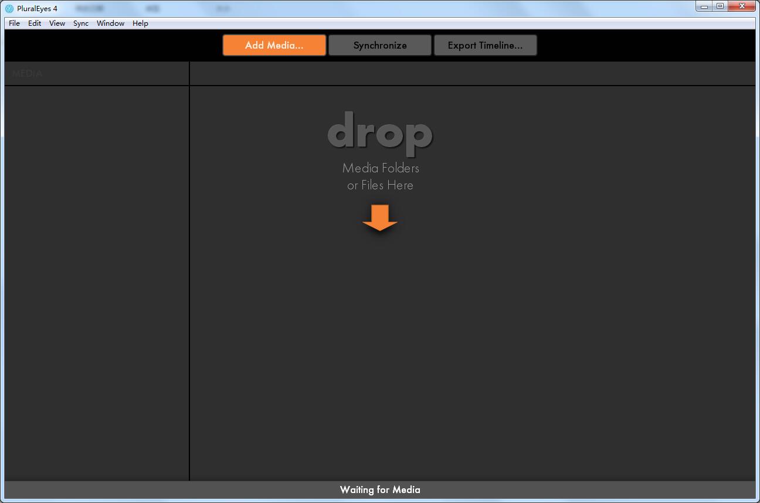Start syncing with the Synchronize button
760x503 pixels.
380,45
